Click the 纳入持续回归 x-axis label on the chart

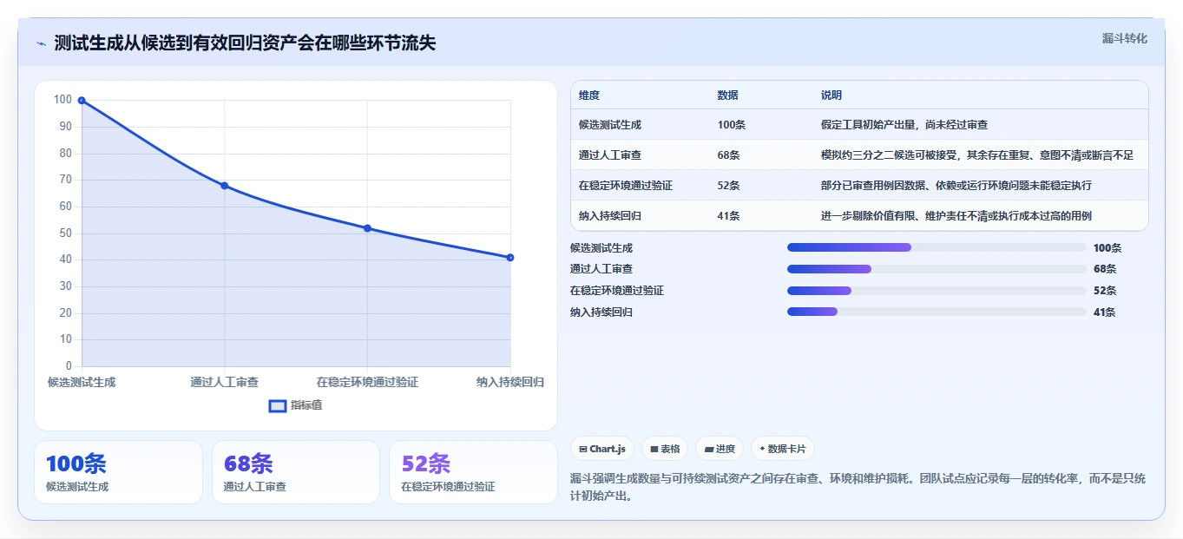510,382
